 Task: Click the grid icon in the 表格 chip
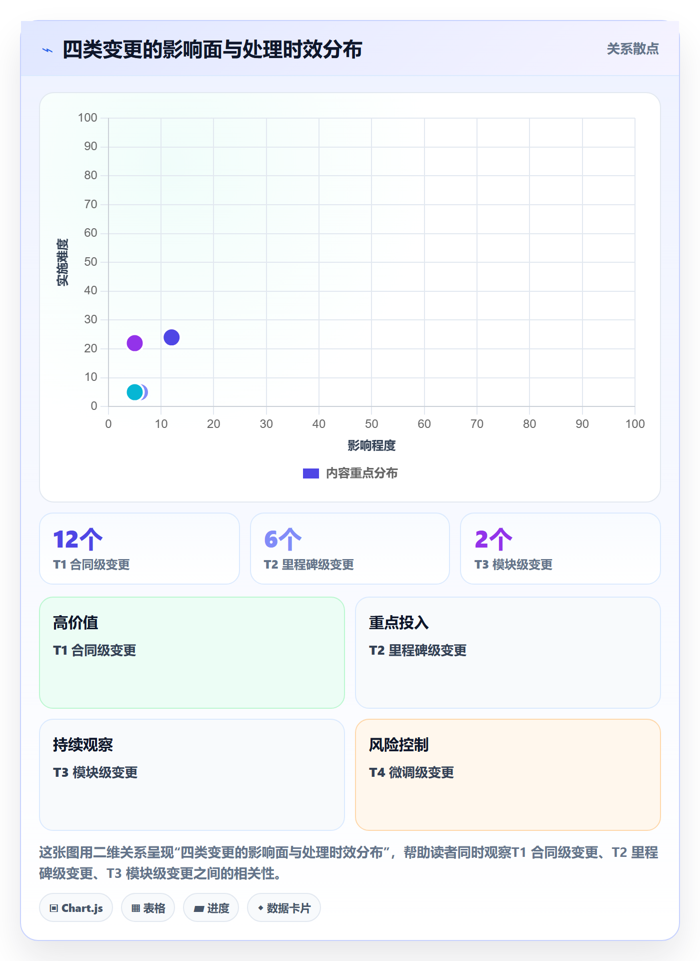point(135,908)
